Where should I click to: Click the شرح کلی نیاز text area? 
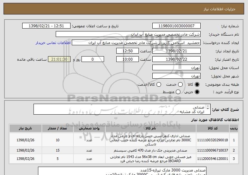tap(122, 109)
